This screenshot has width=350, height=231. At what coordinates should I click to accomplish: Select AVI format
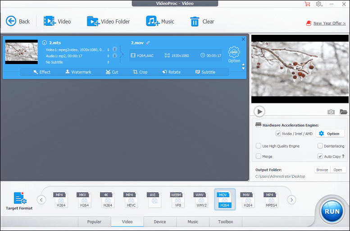(154, 199)
